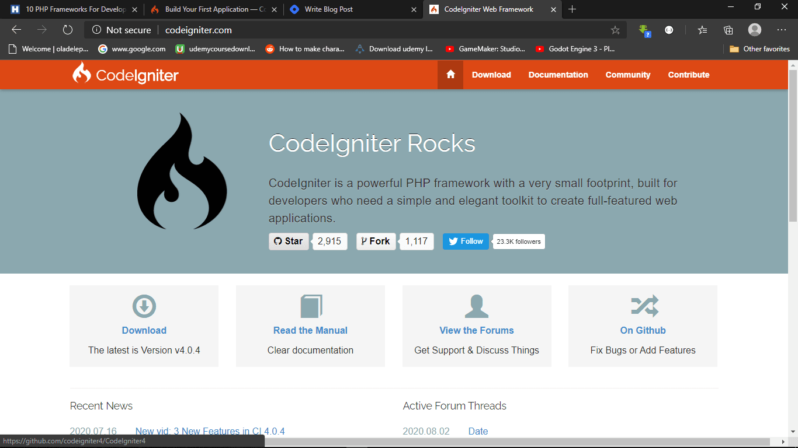
Task: Expand the Other favorites folder
Action: [759, 49]
